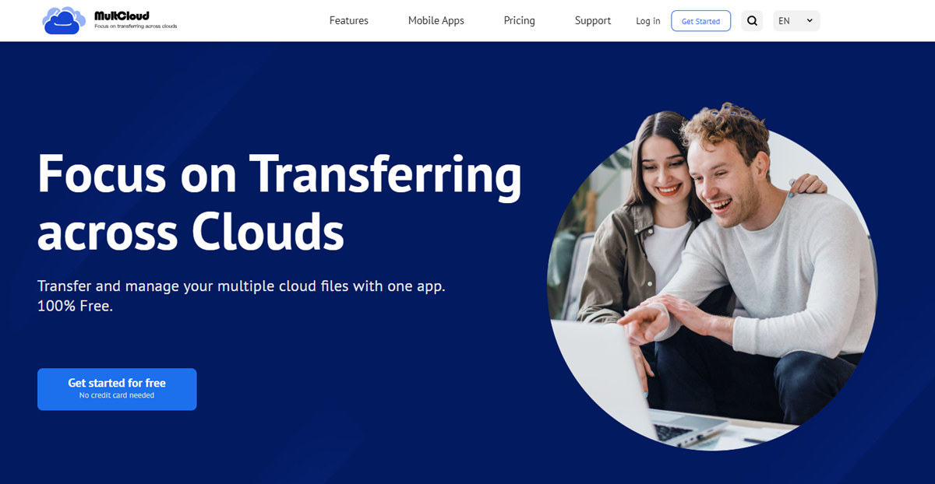Expand the EN language dropdown
The width and height of the screenshot is (935, 484).
(796, 21)
